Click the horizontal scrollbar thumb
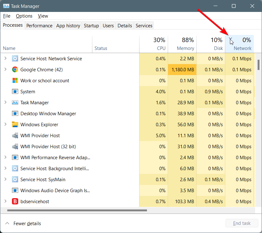 77,210
